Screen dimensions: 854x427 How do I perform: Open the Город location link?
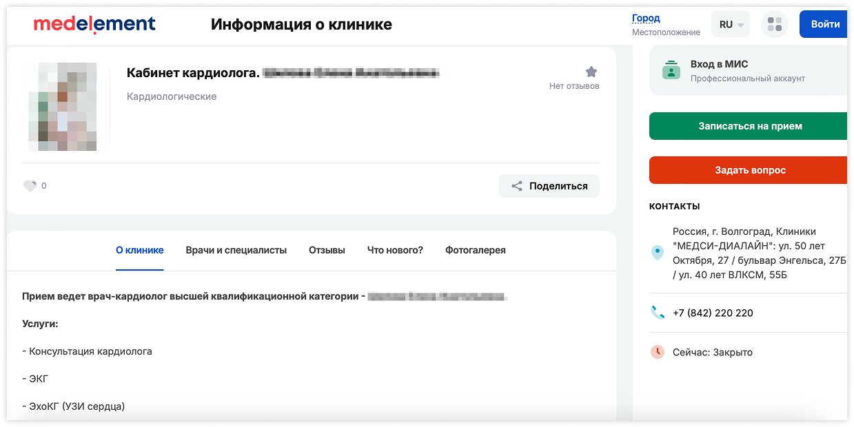click(x=647, y=17)
